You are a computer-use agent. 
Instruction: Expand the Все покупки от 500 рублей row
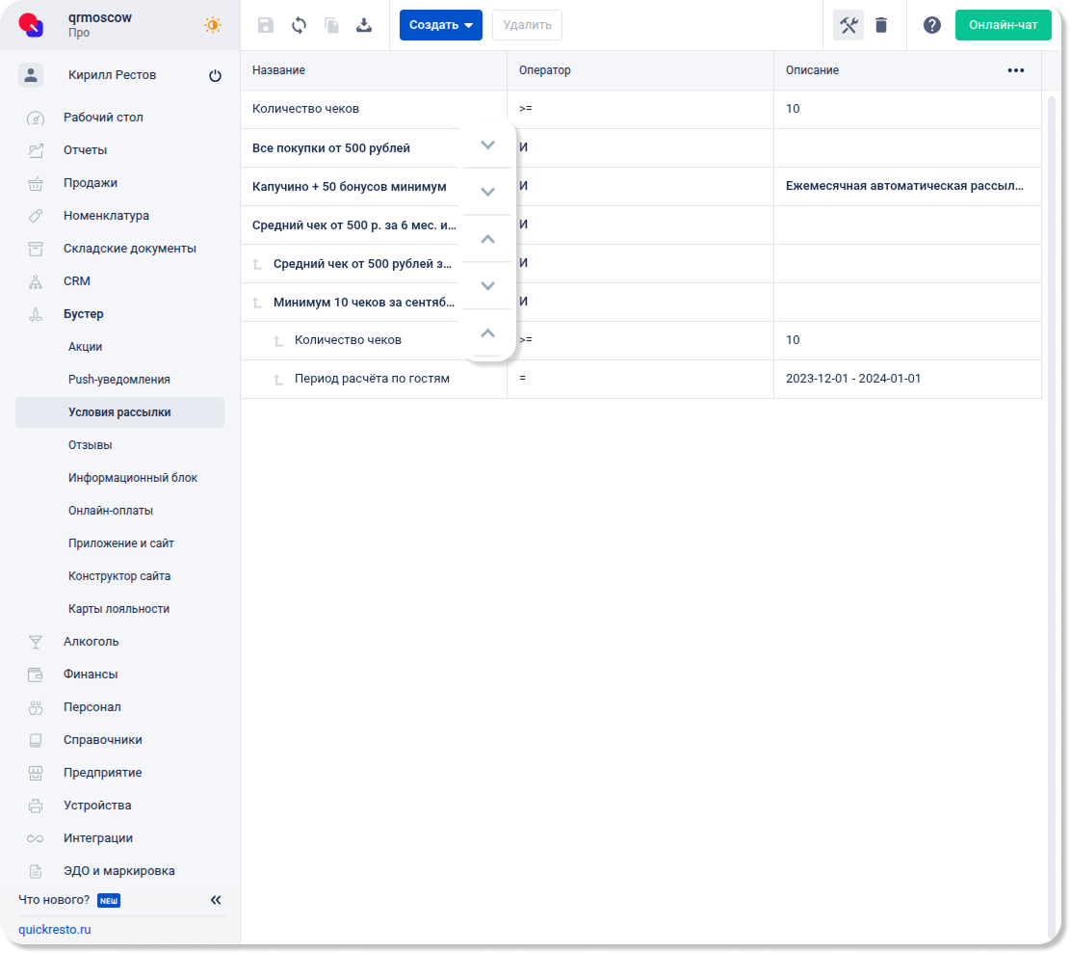pos(487,145)
